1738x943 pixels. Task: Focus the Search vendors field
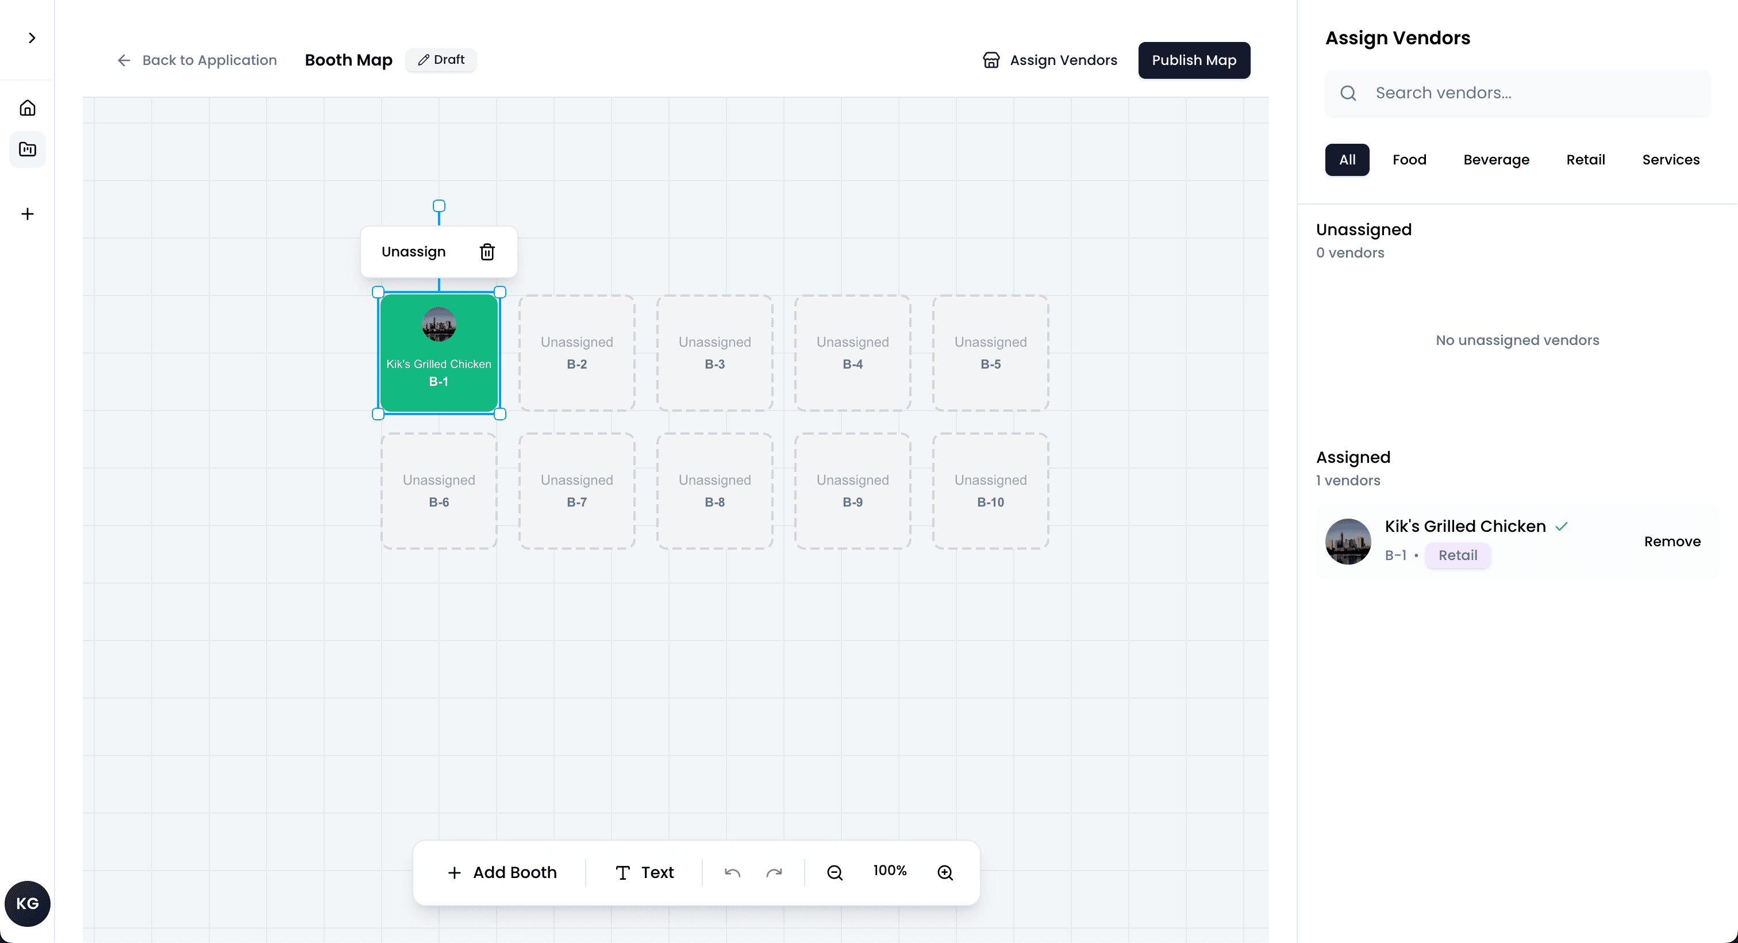click(x=1517, y=93)
